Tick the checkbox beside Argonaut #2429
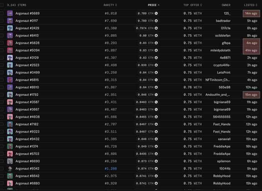The image size is (262, 191). coord(2,28)
